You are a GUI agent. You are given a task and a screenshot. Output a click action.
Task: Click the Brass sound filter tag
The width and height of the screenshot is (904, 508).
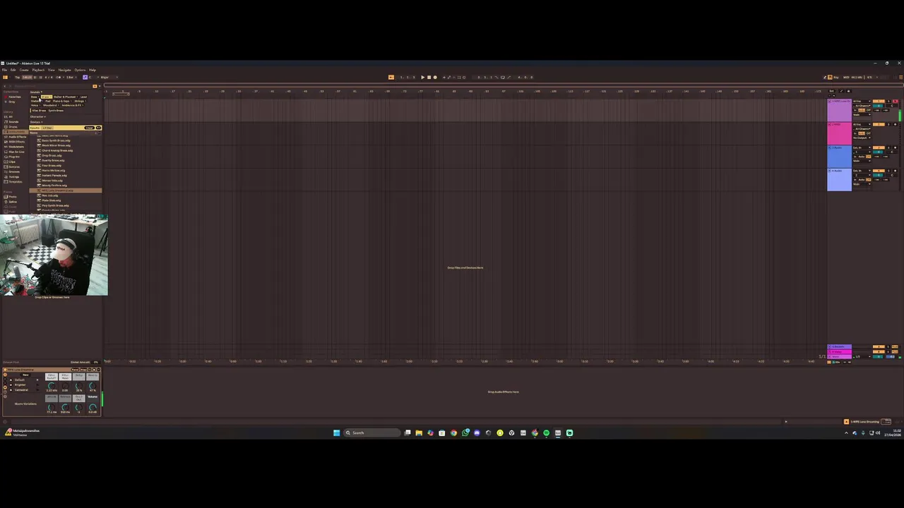tap(47, 97)
